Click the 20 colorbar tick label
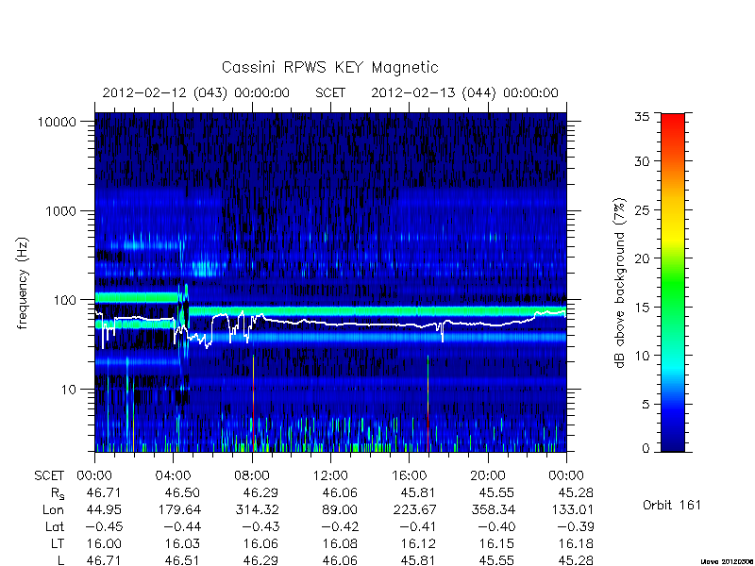Screen dimensions: 755x566 pyautogui.click(x=642, y=258)
